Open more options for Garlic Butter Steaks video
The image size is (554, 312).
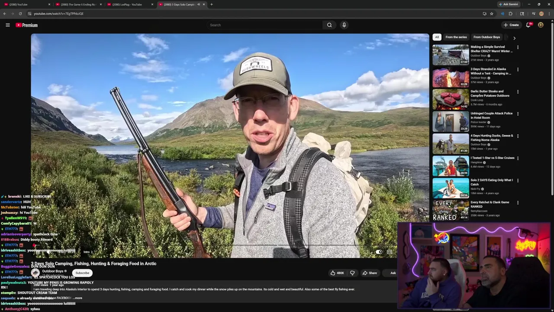tap(518, 92)
